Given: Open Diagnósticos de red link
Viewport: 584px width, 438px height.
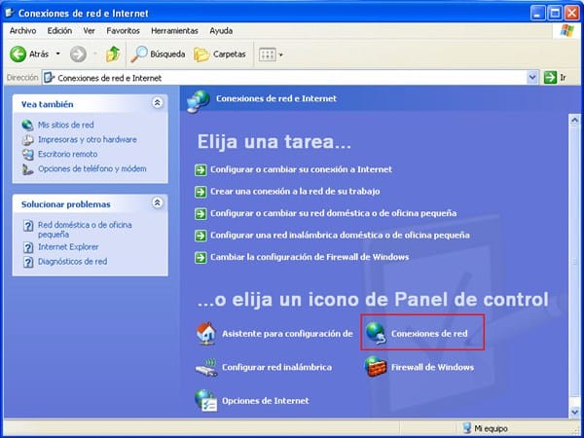Looking at the screenshot, I should 72,262.
